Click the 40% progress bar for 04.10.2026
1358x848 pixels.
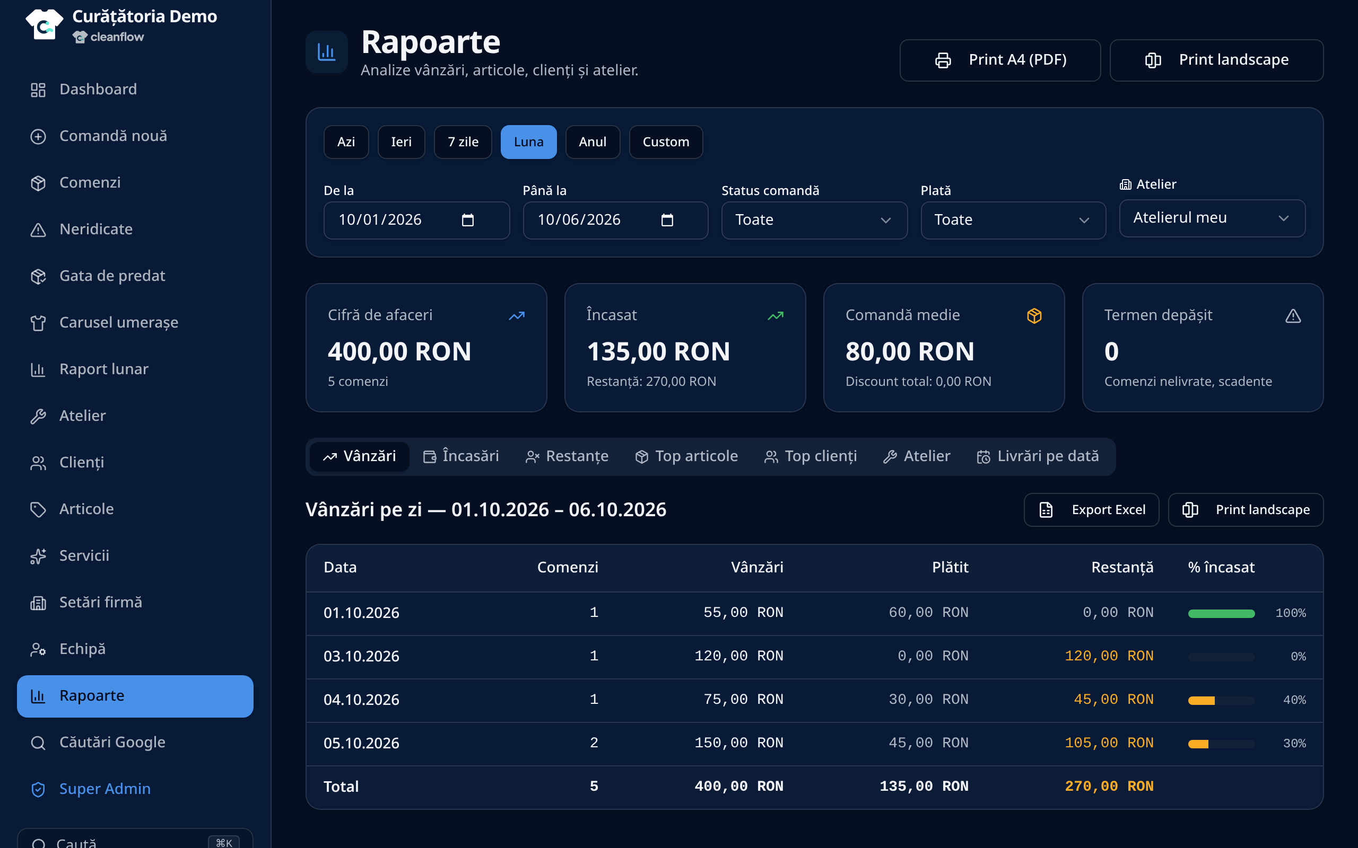tap(1221, 701)
